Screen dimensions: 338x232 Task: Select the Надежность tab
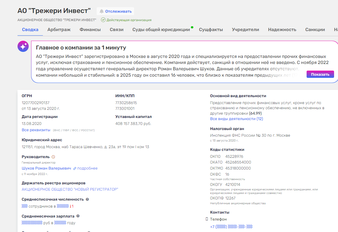(282, 30)
